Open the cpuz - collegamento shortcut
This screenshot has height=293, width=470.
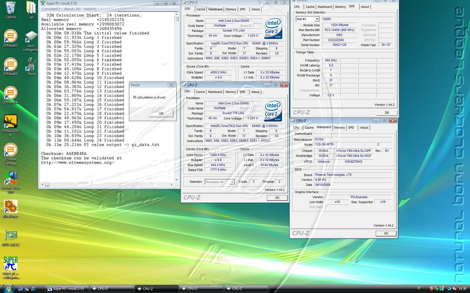pyautogui.click(x=31, y=41)
